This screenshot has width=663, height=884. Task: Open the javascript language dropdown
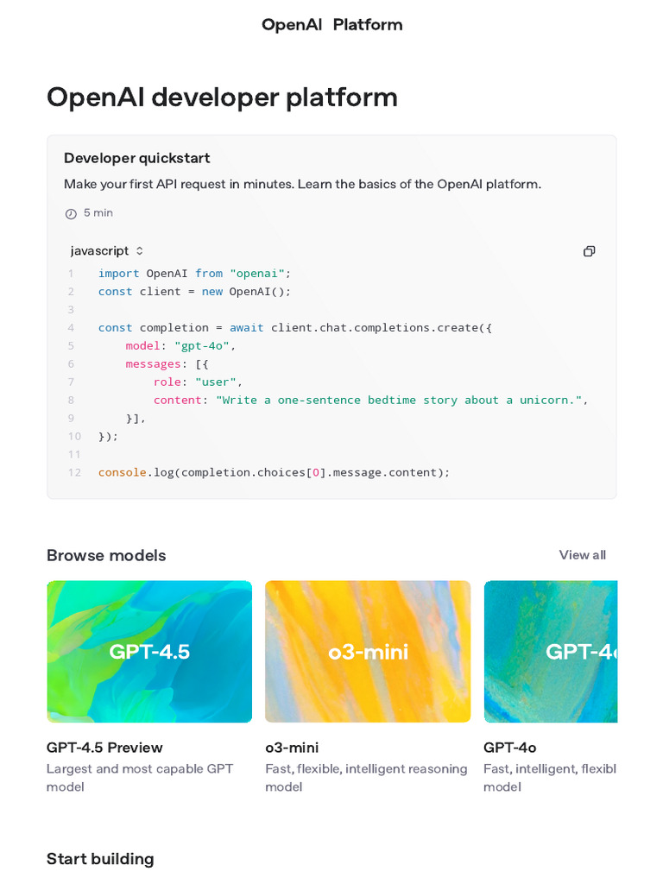pos(107,251)
